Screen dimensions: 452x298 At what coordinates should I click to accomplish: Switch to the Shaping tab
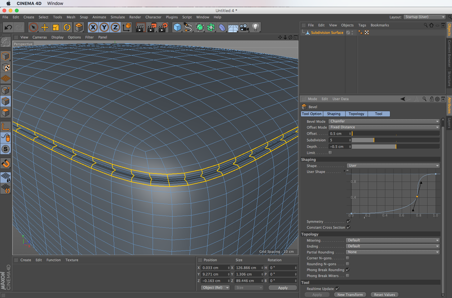(x=333, y=114)
